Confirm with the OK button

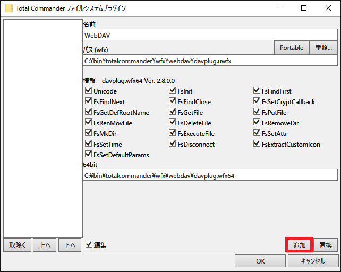[x=260, y=261]
